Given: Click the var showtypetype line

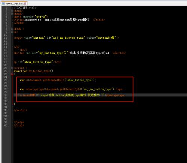Looking at the screenshot, I should [72, 89].
